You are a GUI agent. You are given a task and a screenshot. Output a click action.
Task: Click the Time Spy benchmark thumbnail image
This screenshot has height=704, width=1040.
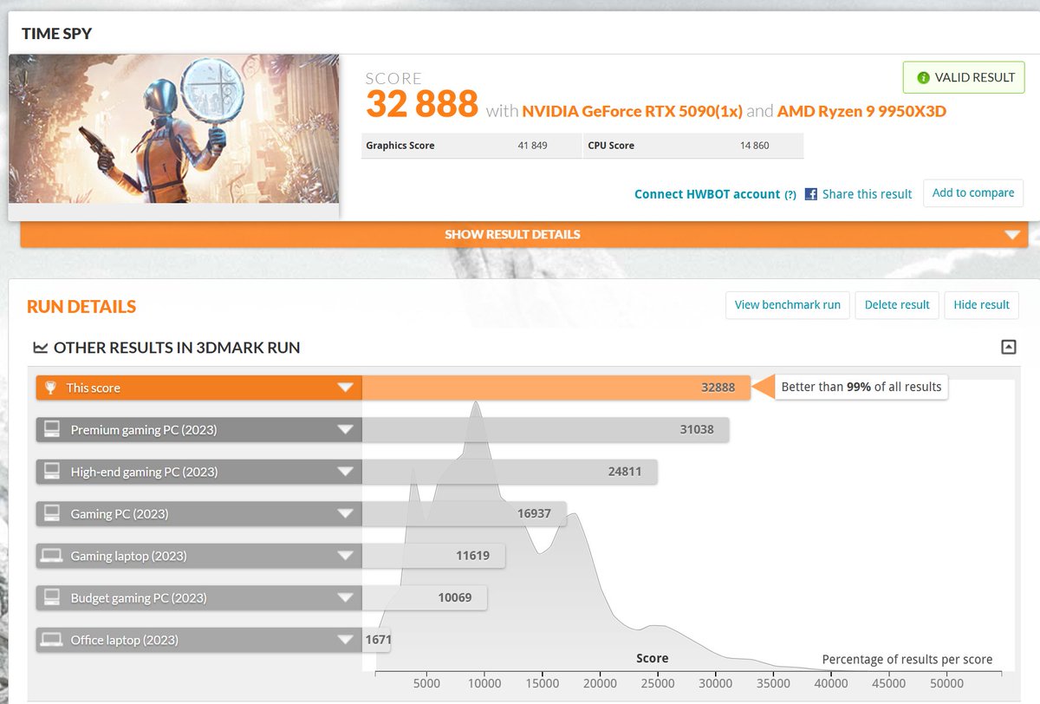pyautogui.click(x=174, y=128)
